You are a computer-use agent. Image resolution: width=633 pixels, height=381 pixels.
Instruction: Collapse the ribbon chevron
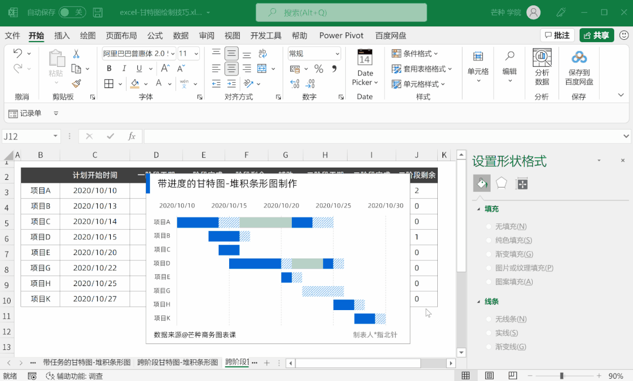click(x=621, y=95)
